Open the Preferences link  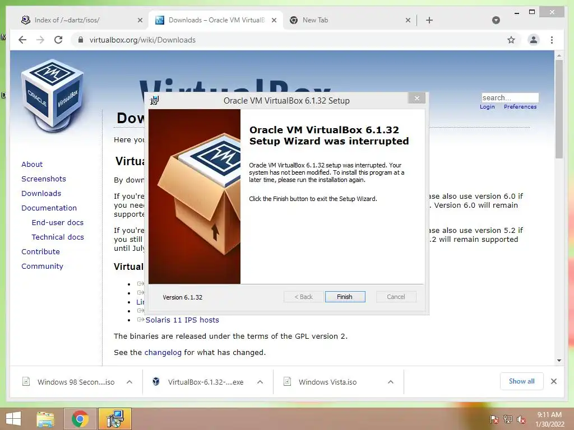click(520, 107)
